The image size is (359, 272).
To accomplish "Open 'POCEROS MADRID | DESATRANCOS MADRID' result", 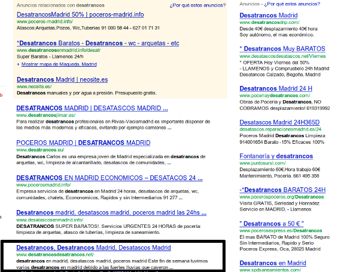I will [x=83, y=143].
